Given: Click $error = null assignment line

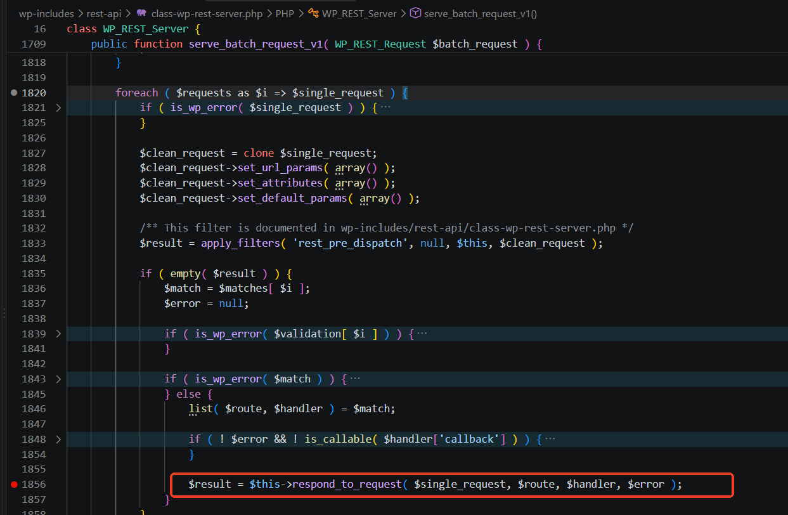Looking at the screenshot, I should click(x=207, y=304).
